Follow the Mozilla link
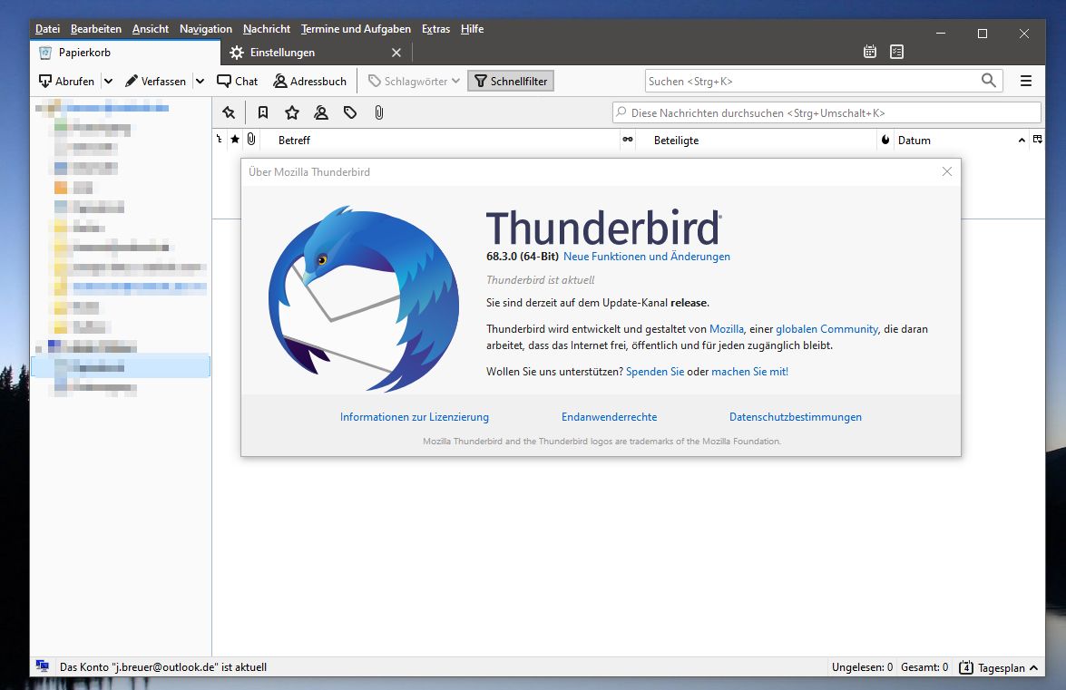Image resolution: width=1066 pixels, height=690 pixels. click(x=726, y=329)
